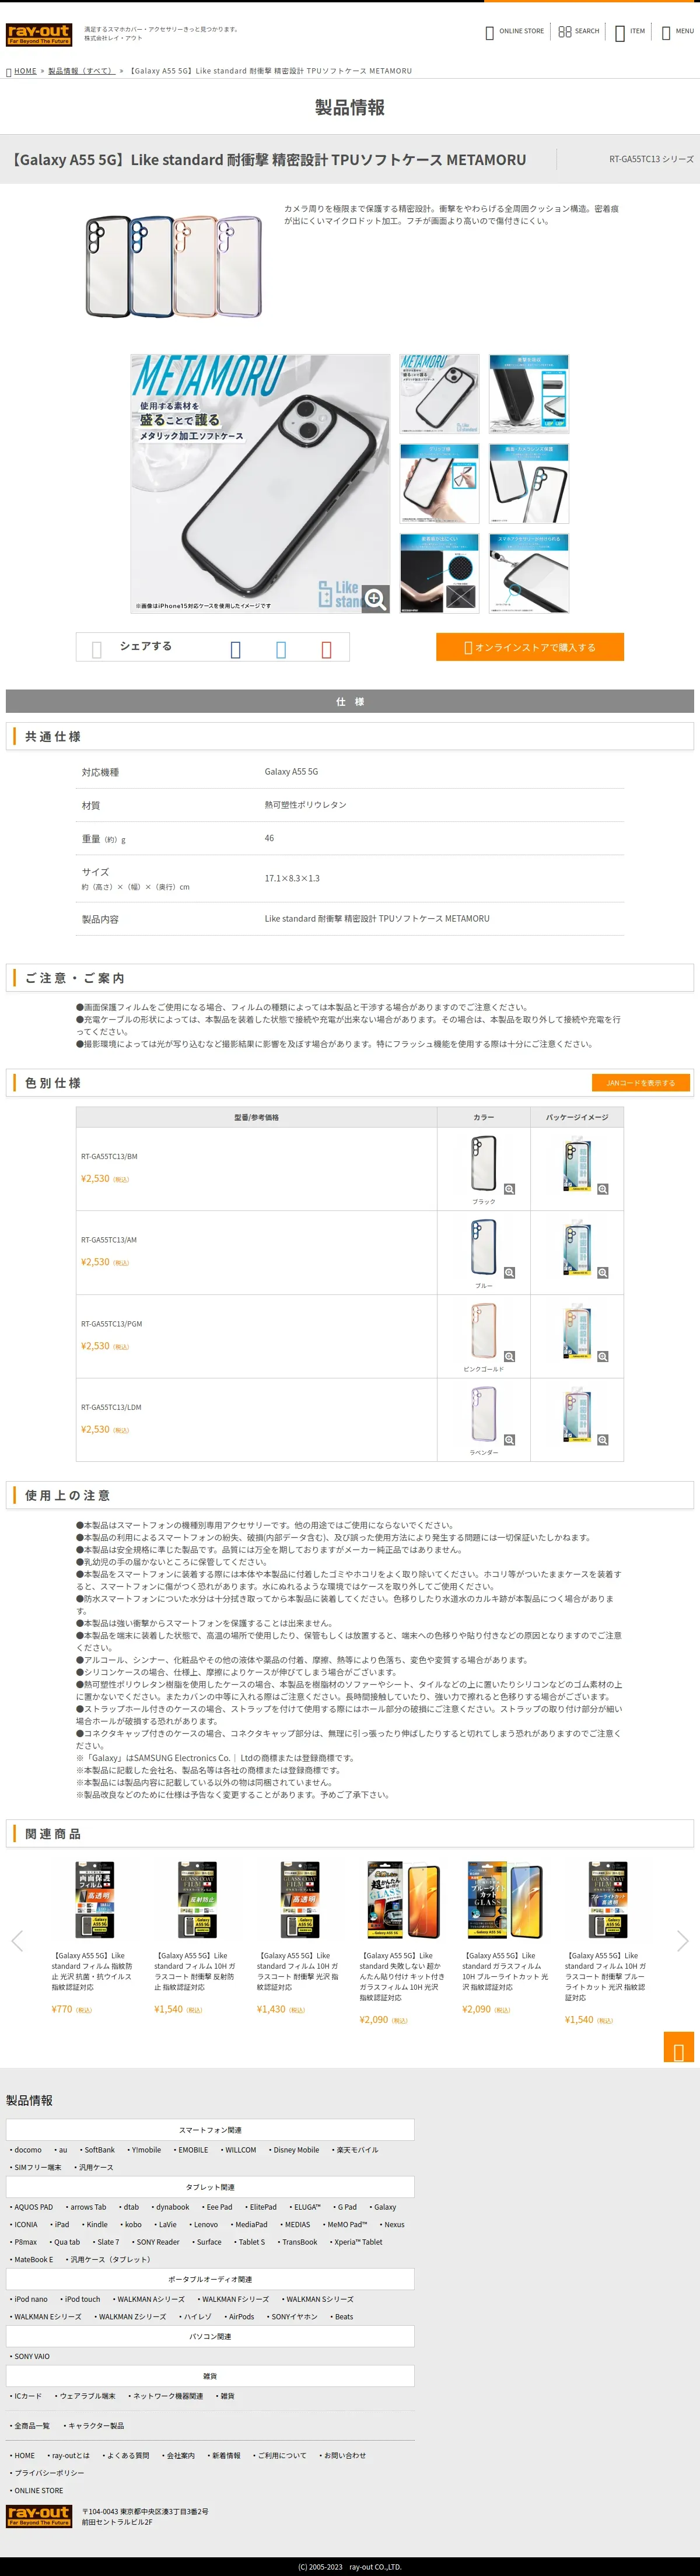Image resolution: width=700 pixels, height=2576 pixels.
Task: Open the プライバシーポリシー footer link
Action: 49,2472
